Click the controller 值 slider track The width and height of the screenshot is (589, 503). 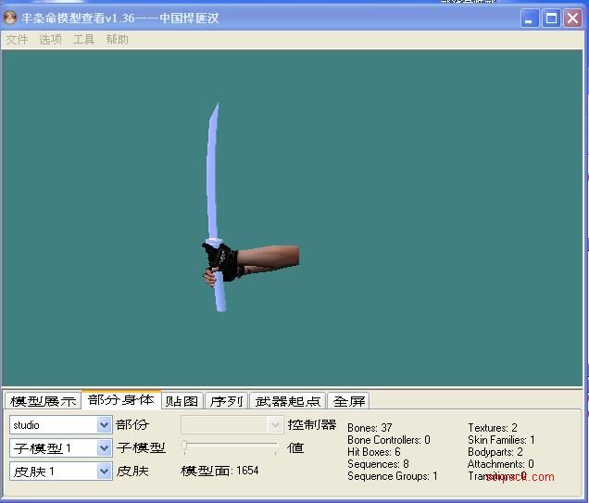pos(231,447)
